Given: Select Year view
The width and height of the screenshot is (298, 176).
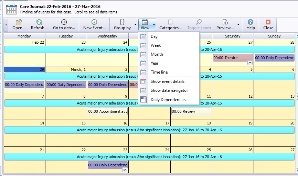Looking at the screenshot, I should [x=169, y=63].
